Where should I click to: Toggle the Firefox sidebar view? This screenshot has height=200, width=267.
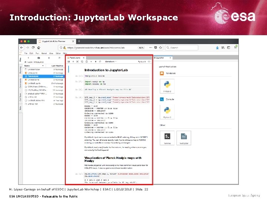[229, 48]
